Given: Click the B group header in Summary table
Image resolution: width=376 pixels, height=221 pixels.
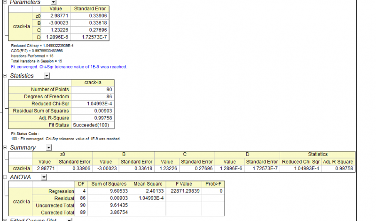Looking at the screenshot, I should click(124, 155).
